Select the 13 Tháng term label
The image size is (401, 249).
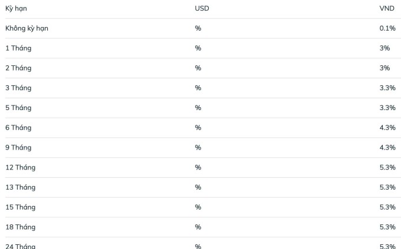[x=21, y=187]
